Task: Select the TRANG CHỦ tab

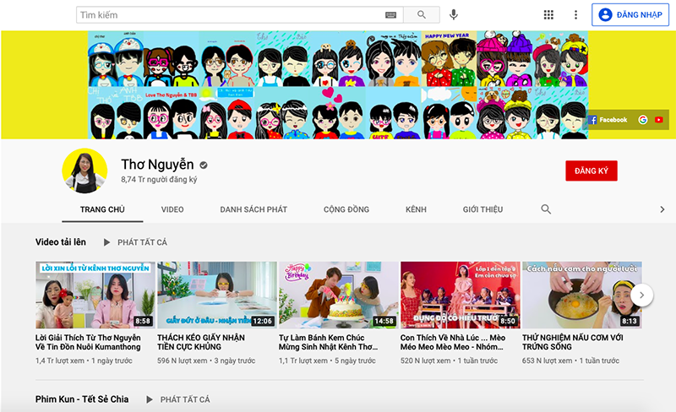Action: tap(102, 209)
